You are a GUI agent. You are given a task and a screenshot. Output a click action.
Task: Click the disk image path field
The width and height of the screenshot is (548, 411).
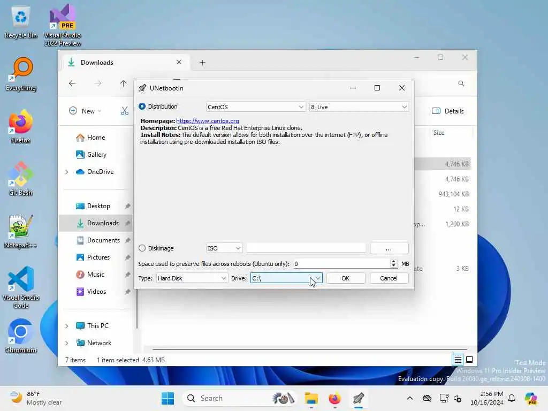306,248
